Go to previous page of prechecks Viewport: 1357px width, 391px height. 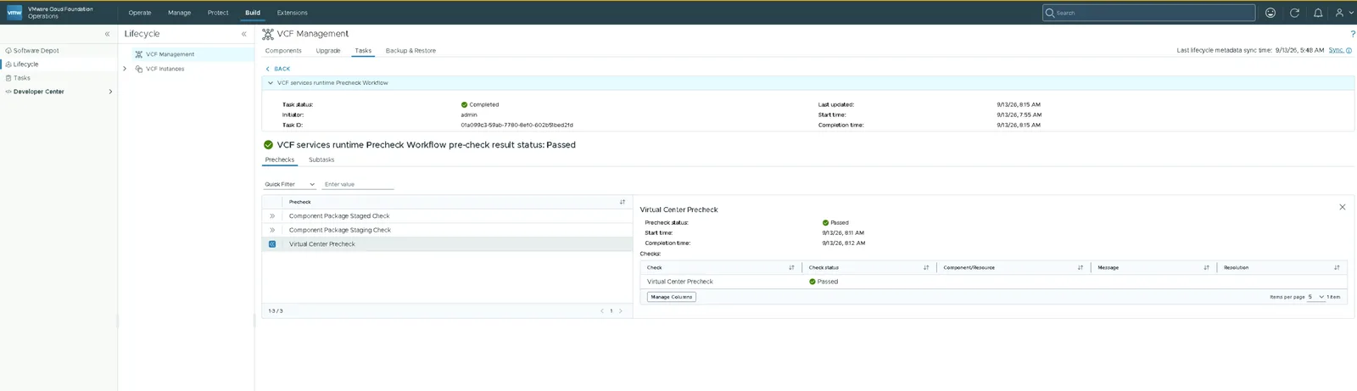tap(602, 311)
